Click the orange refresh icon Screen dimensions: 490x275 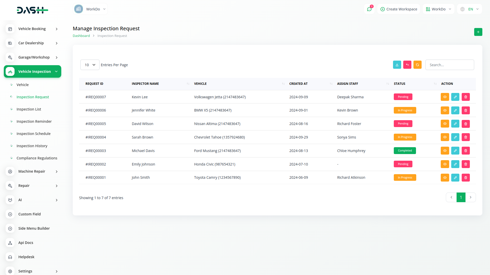point(417,65)
